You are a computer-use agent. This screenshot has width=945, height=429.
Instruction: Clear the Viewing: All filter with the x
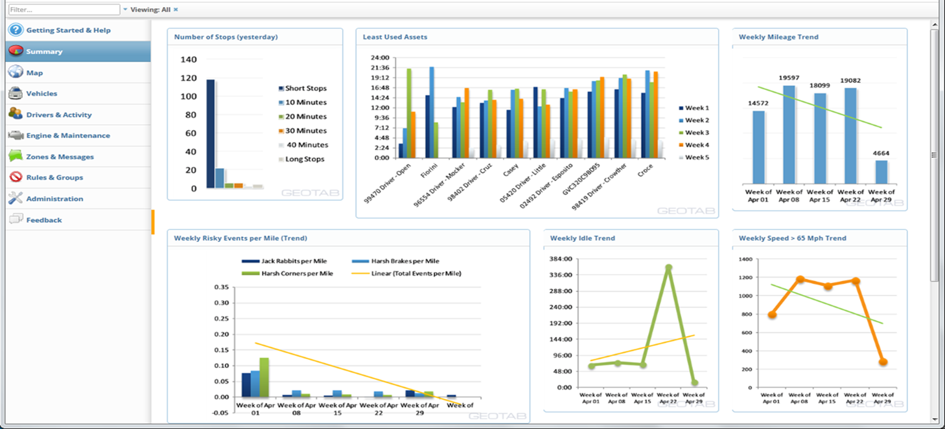click(x=176, y=10)
